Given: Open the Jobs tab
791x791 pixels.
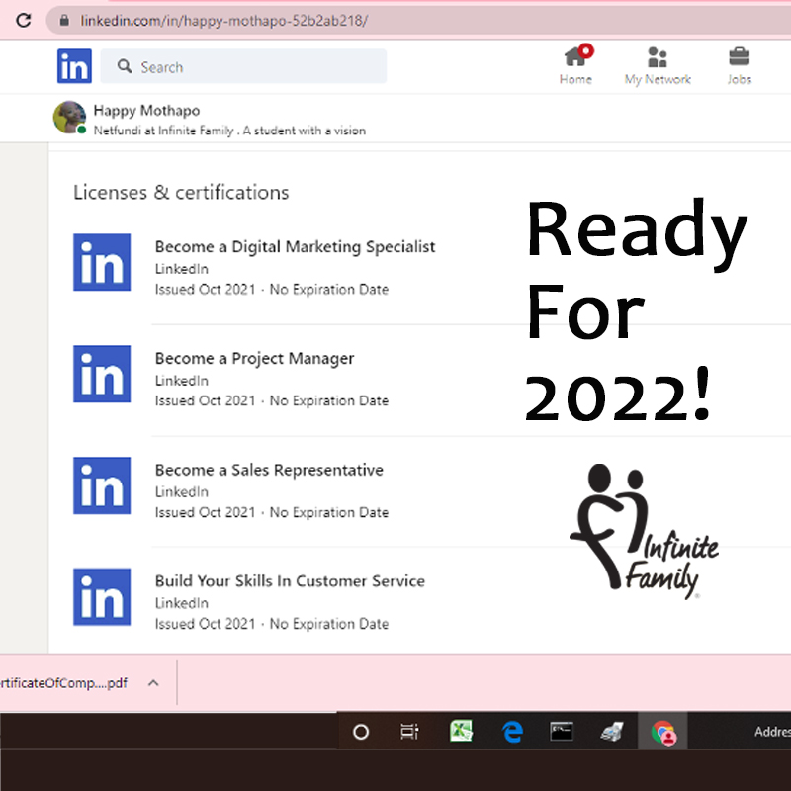Looking at the screenshot, I should (739, 65).
